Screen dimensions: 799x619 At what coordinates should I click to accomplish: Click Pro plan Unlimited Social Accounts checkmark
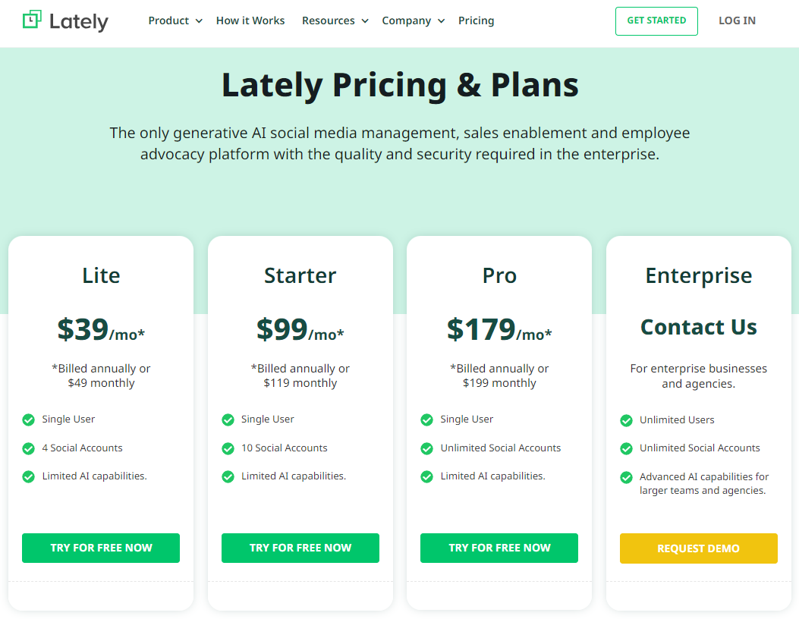tap(426, 448)
